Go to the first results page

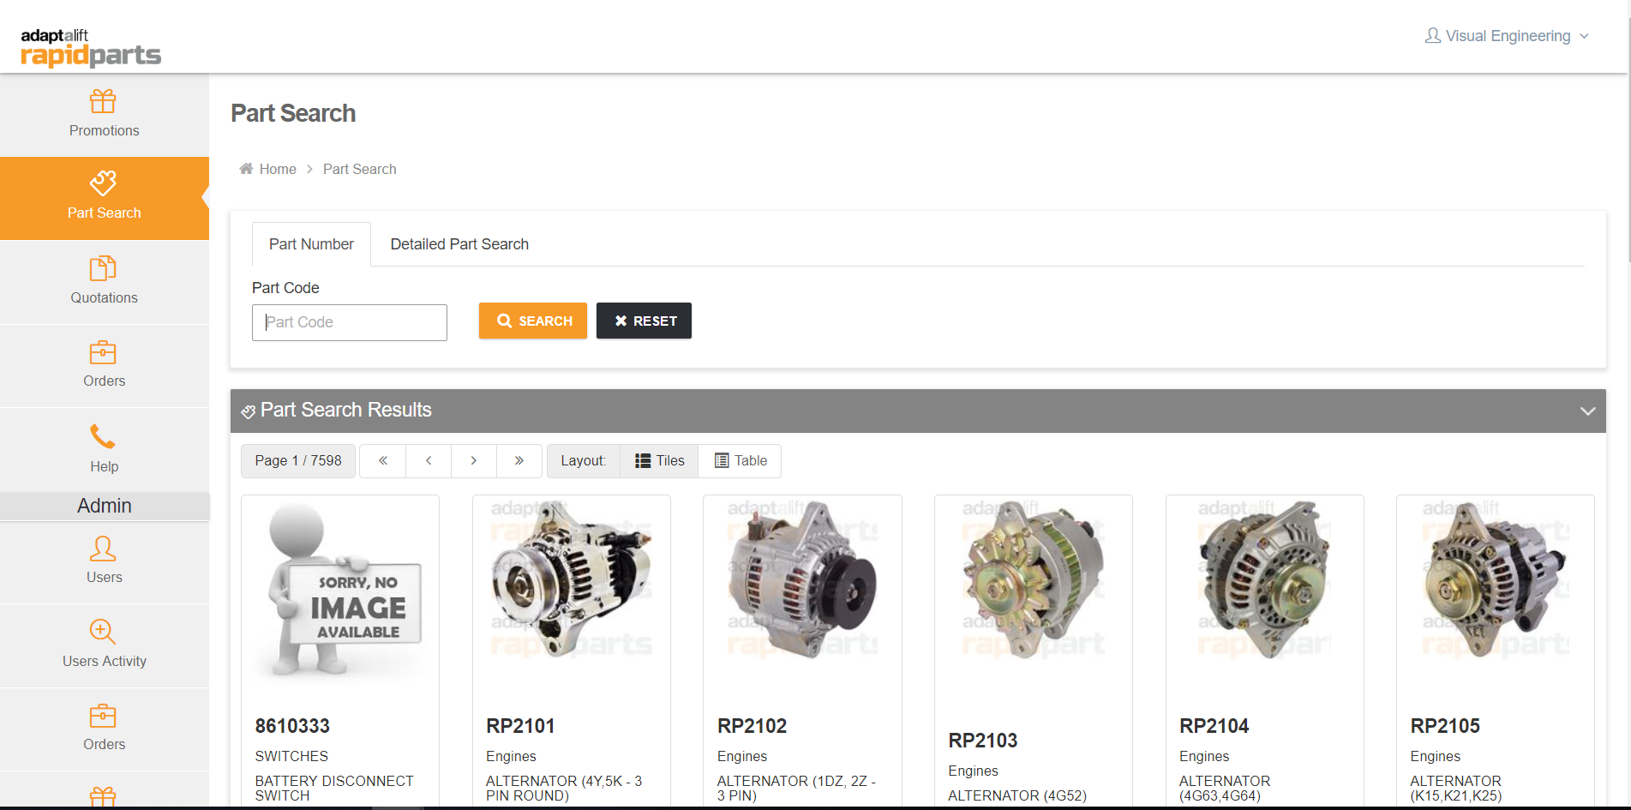click(383, 460)
